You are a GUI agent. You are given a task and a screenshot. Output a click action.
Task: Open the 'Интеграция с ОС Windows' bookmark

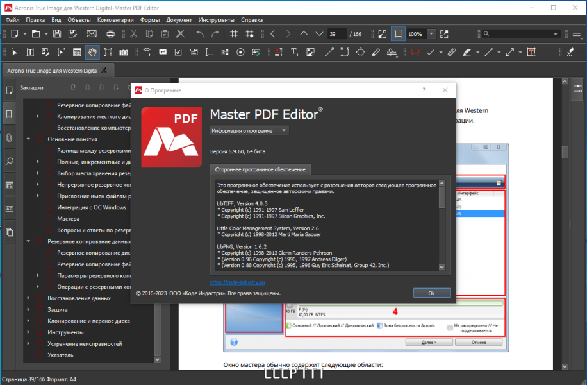(x=92, y=207)
